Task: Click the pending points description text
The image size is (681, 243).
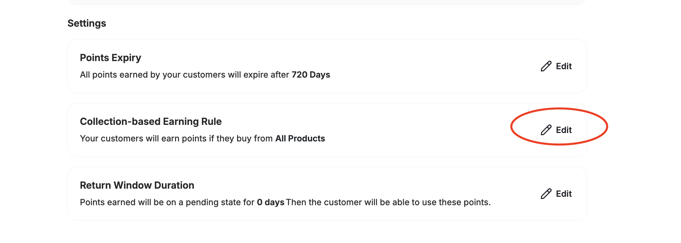Action: pyautogui.click(x=285, y=202)
